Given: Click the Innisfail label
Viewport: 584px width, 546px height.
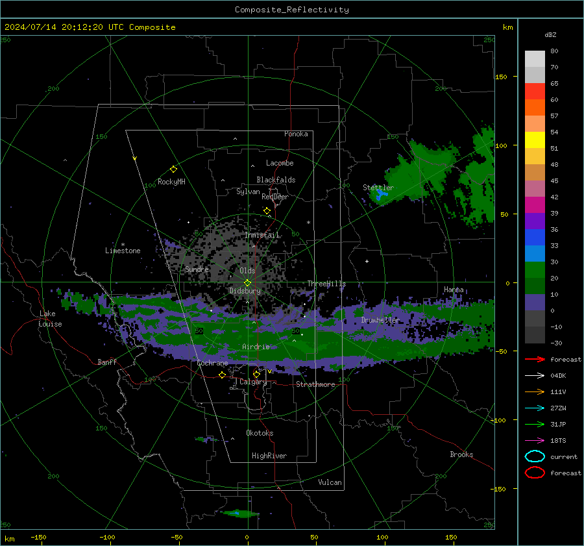Looking at the screenshot, I should [x=262, y=235].
